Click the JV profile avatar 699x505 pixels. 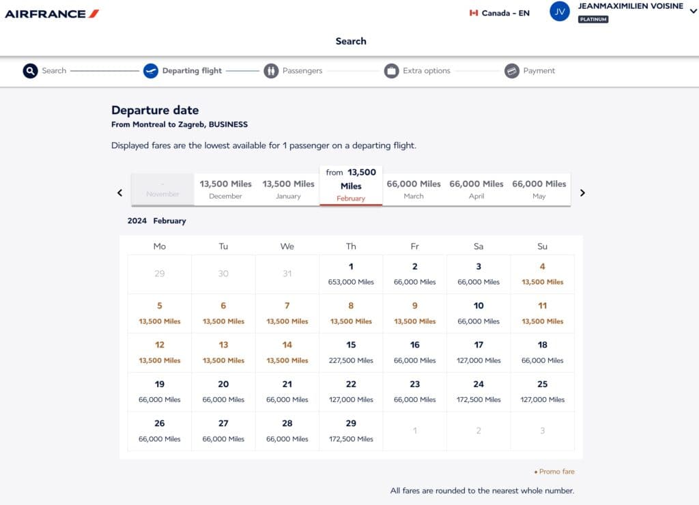560,12
